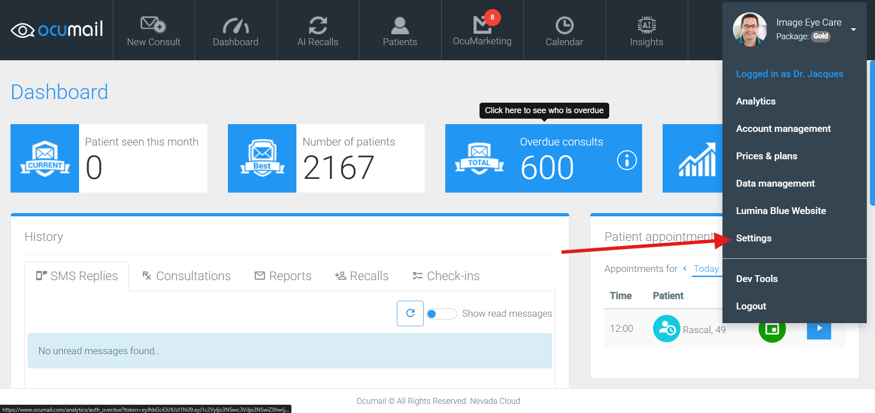Click Logout in the account menu

751,306
